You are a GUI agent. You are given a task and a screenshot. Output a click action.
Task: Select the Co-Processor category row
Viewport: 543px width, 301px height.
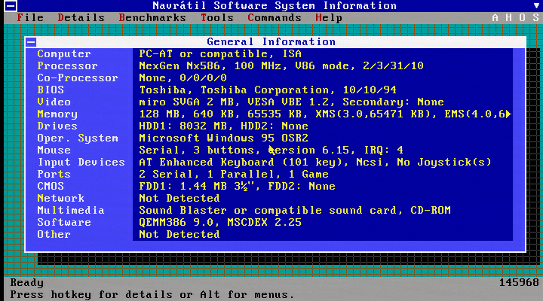(x=78, y=78)
